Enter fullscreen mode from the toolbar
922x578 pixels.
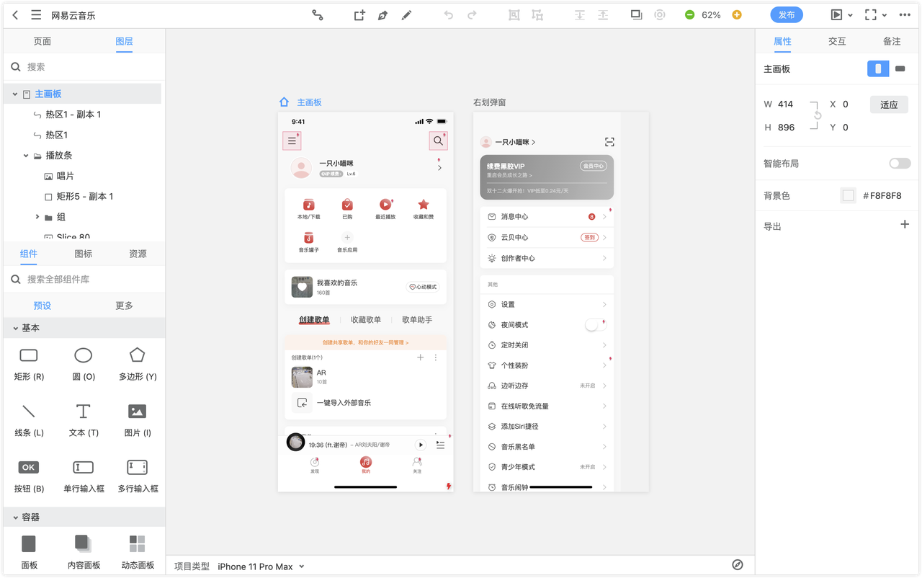[871, 15]
